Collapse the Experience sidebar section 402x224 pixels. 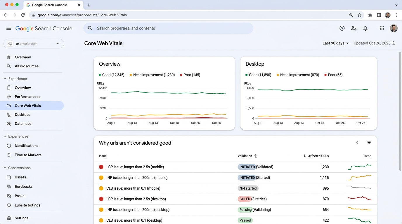[x=5, y=79]
